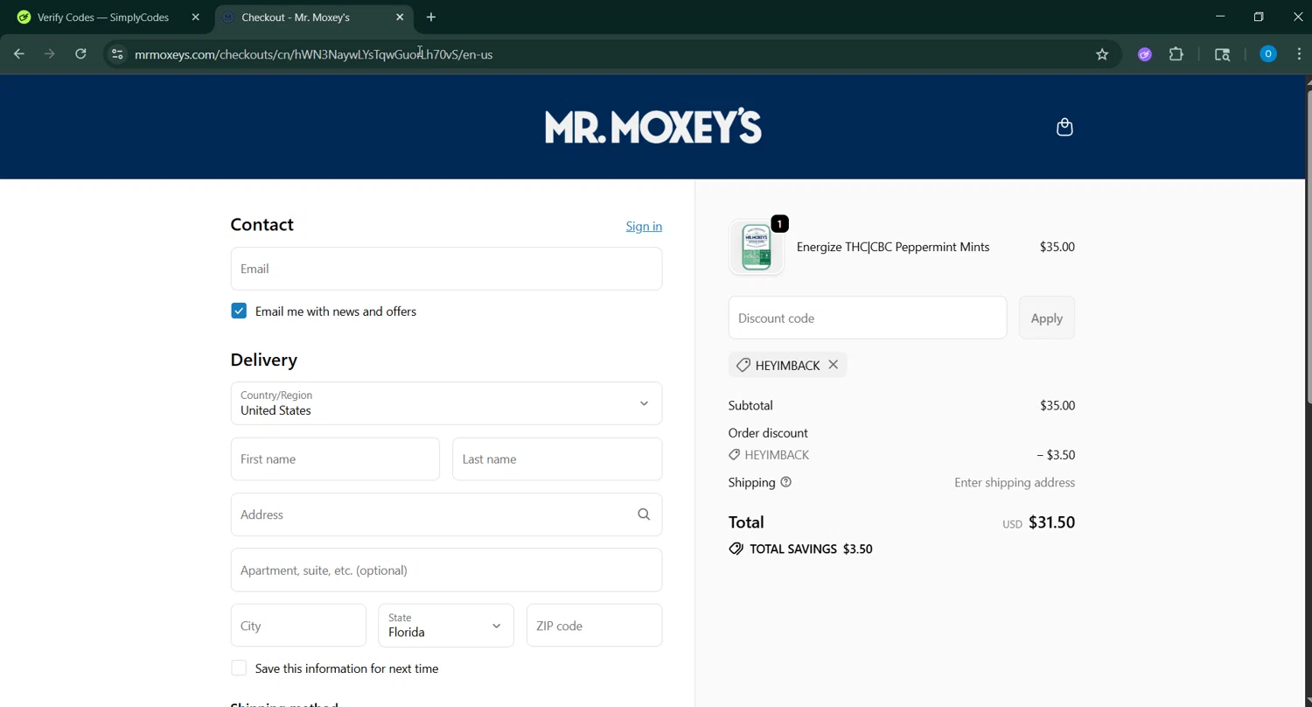Click the ZIP code field

click(x=595, y=626)
